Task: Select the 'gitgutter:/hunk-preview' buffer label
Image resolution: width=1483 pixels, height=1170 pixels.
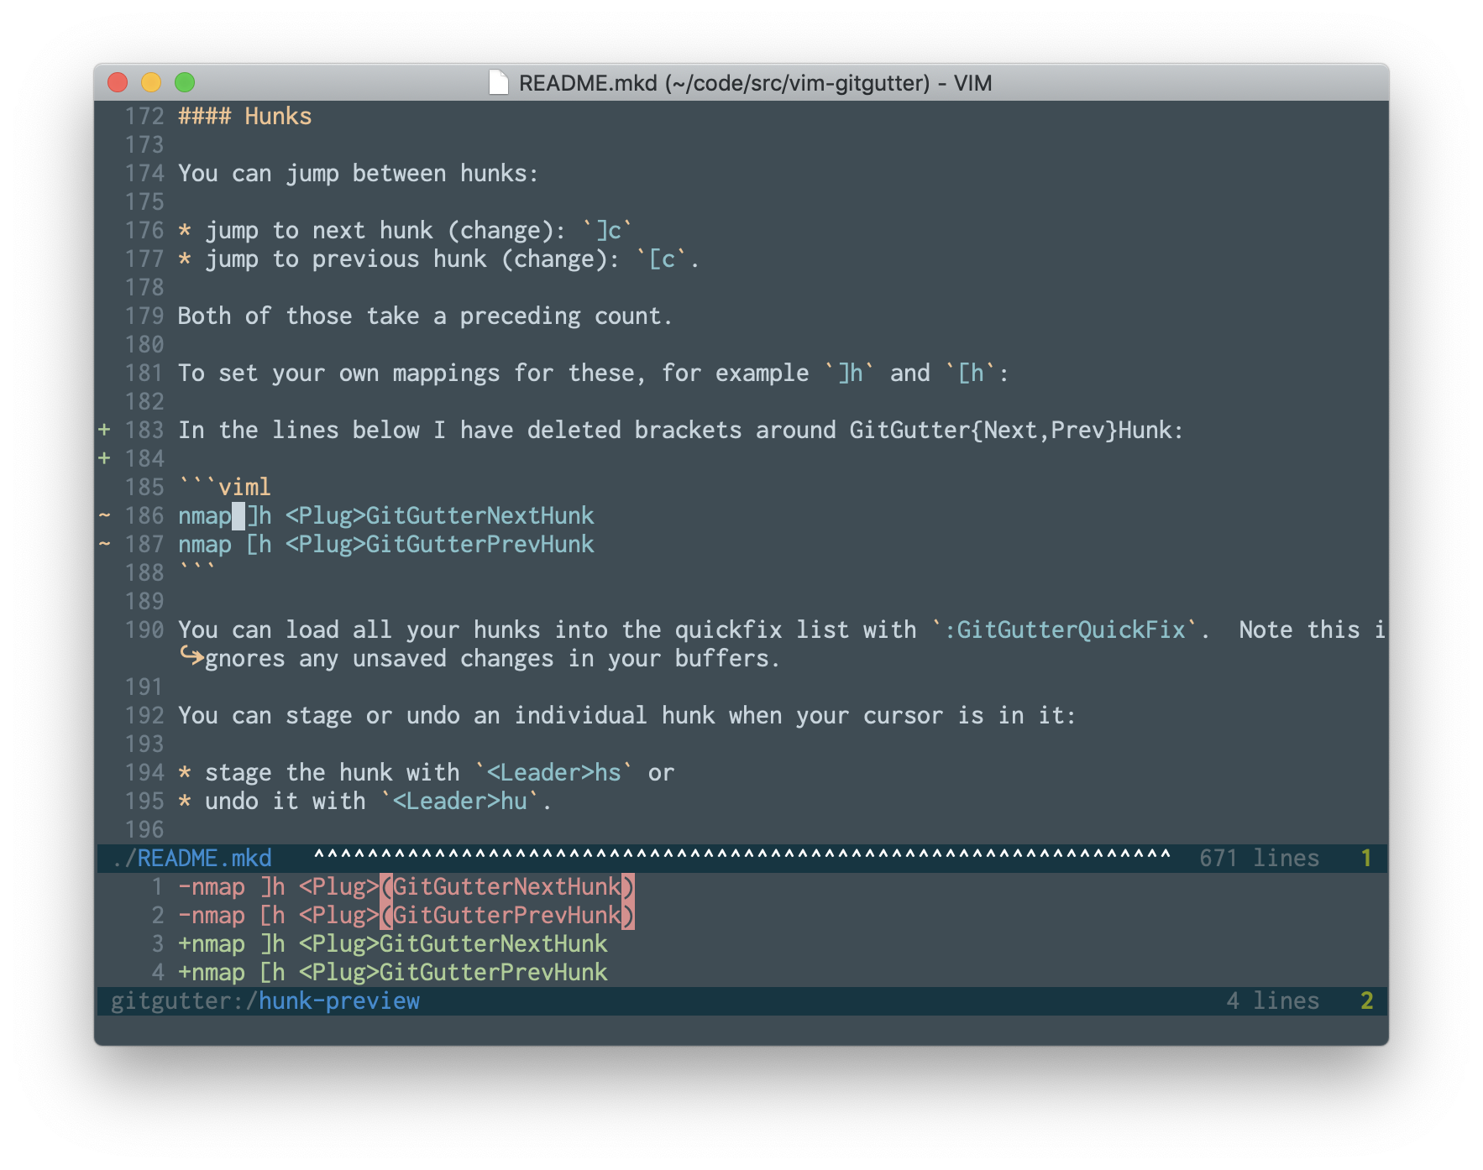Action: tap(265, 1000)
